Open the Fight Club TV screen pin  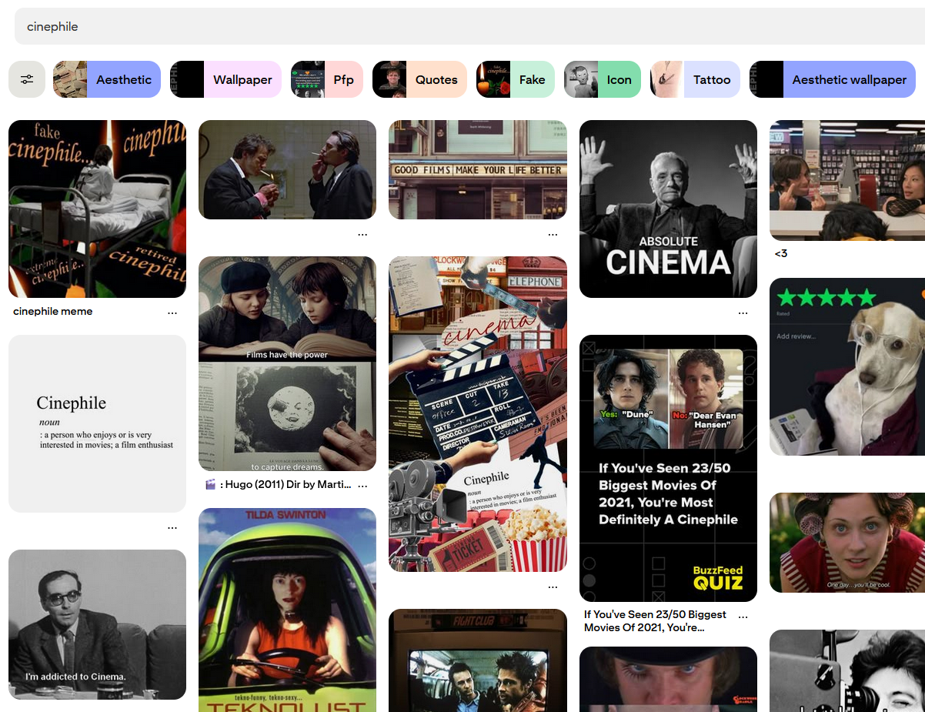pyautogui.click(x=478, y=660)
